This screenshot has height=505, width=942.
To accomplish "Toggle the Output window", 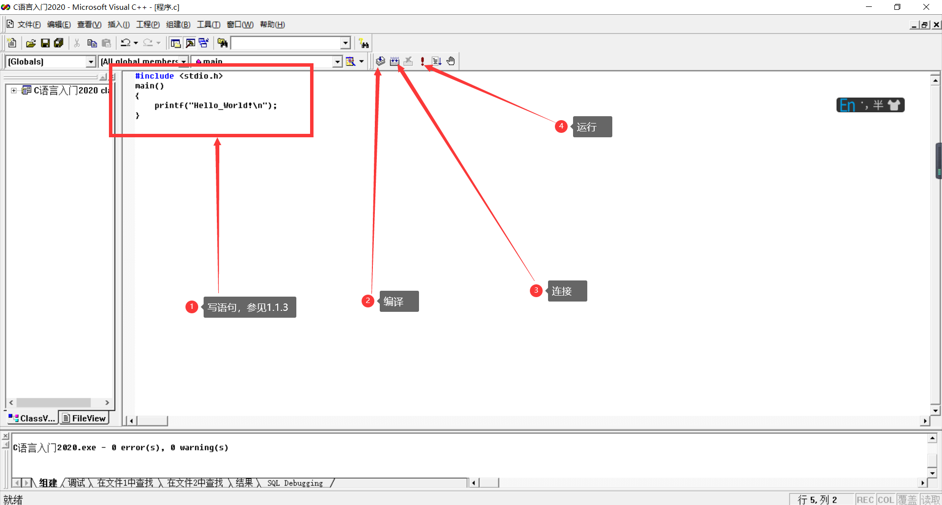I will point(190,43).
